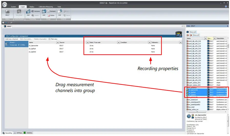The image size is (230, 136).
Task: Click Edit channel(s) button
Action: pyautogui.click(x=26, y=39)
